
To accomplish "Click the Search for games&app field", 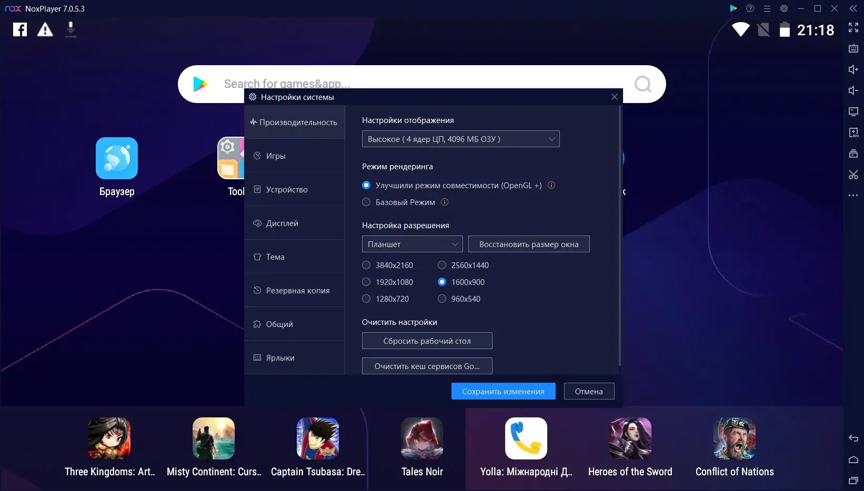I will coord(421,84).
